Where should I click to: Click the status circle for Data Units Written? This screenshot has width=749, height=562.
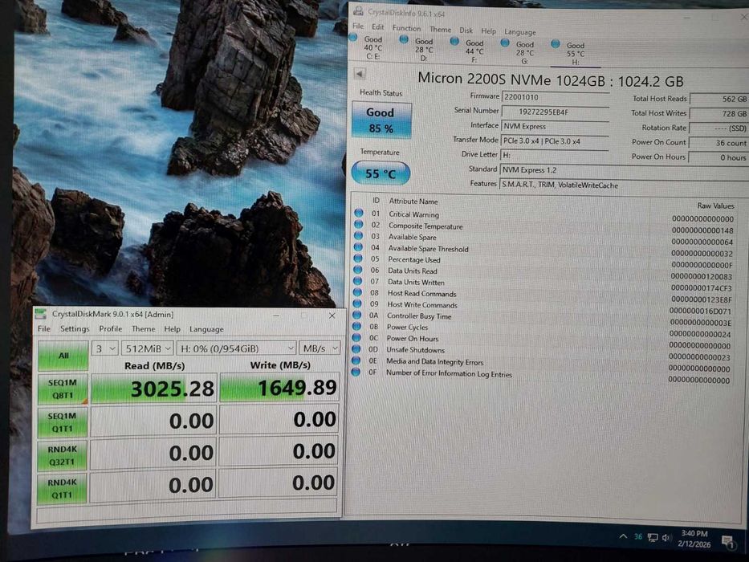(357, 281)
